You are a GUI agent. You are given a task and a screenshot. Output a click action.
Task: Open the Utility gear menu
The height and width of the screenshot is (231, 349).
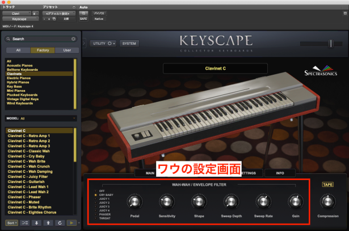tap(104, 44)
